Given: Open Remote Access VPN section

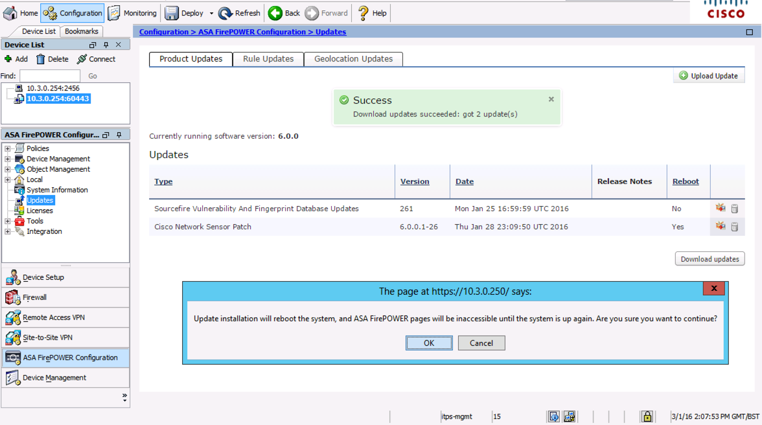Looking at the screenshot, I should click(65, 317).
